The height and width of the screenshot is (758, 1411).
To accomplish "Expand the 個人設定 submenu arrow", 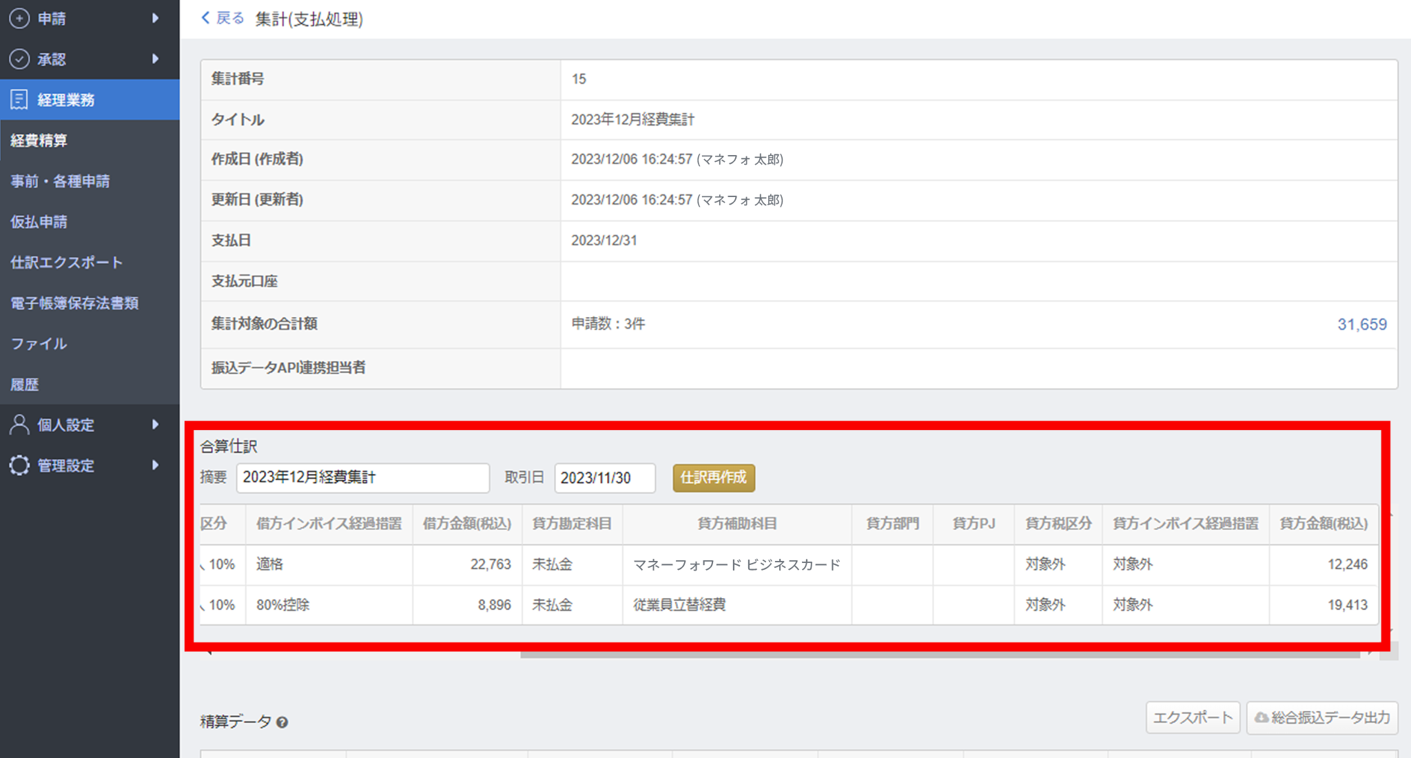I will coord(156,424).
